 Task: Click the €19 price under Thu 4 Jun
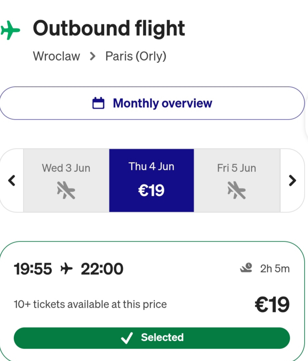151,190
